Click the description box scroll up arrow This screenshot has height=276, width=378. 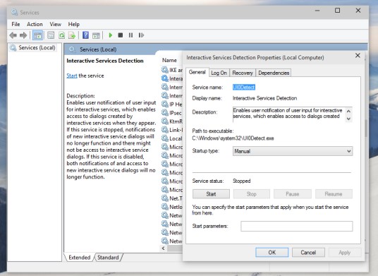click(348, 111)
